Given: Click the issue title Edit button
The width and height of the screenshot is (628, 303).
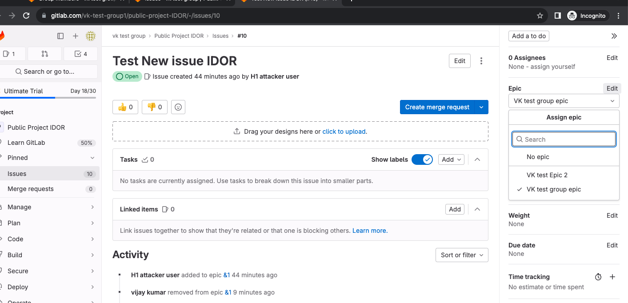Looking at the screenshot, I should 460,61.
